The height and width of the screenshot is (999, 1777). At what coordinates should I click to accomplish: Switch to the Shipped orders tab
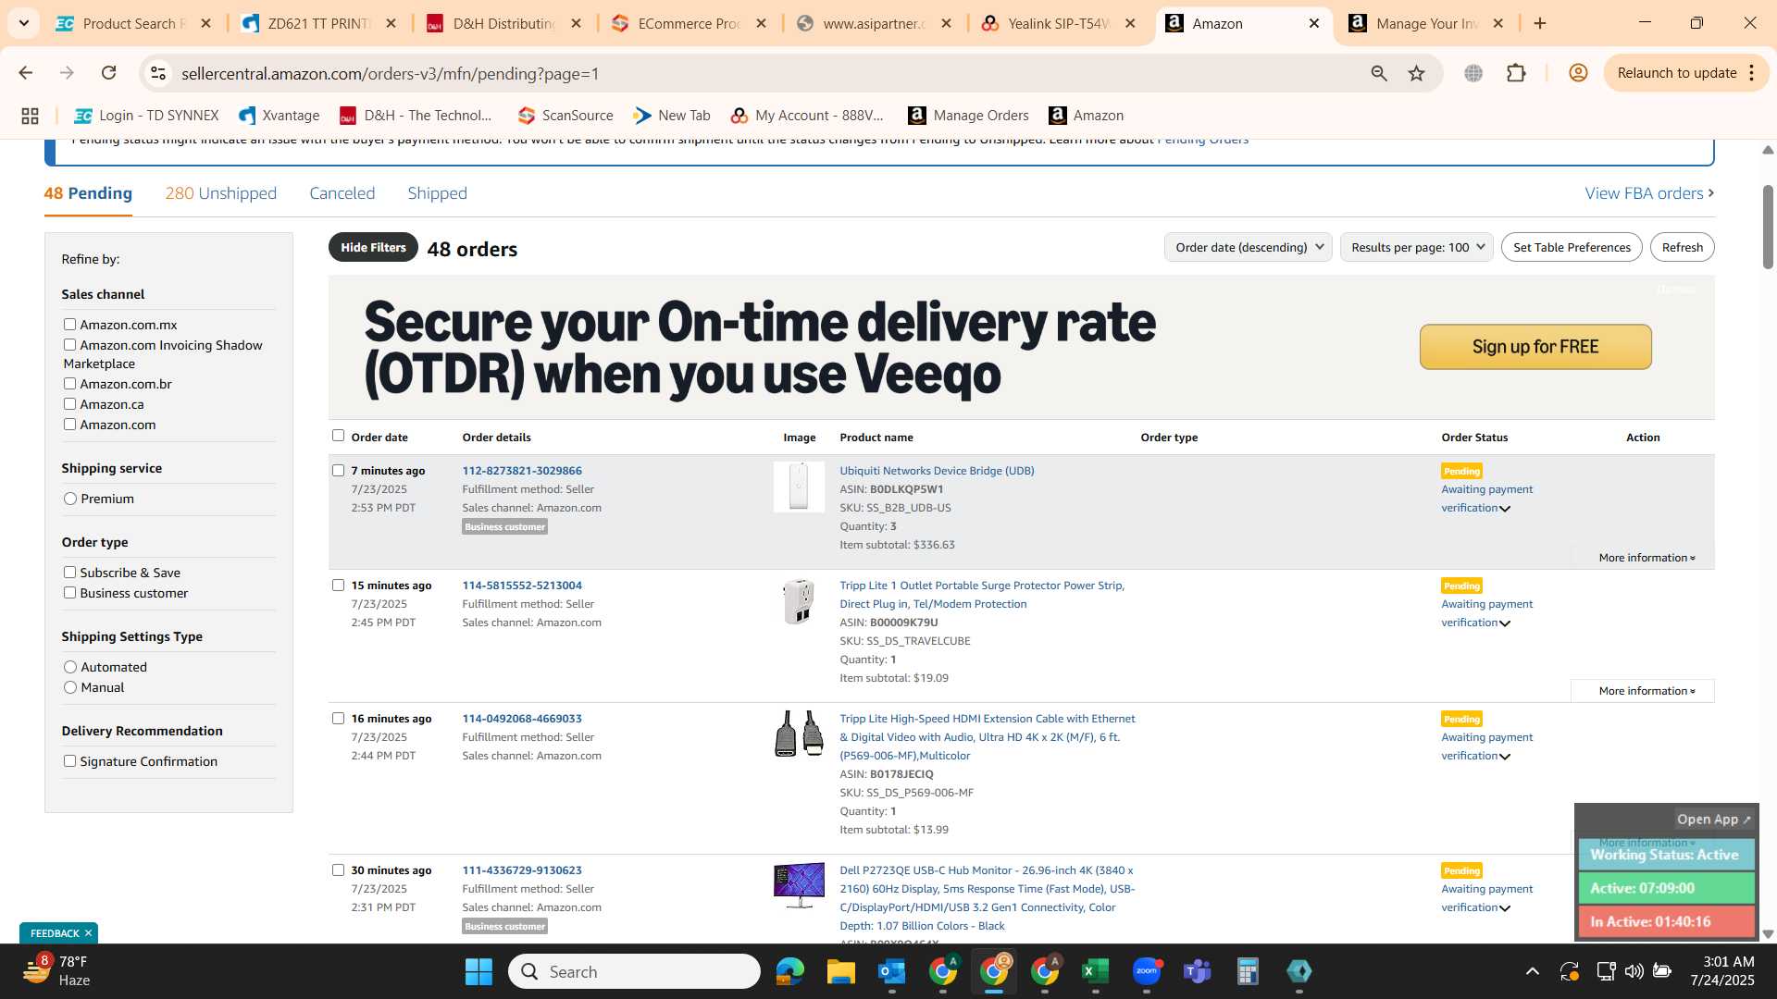click(437, 193)
